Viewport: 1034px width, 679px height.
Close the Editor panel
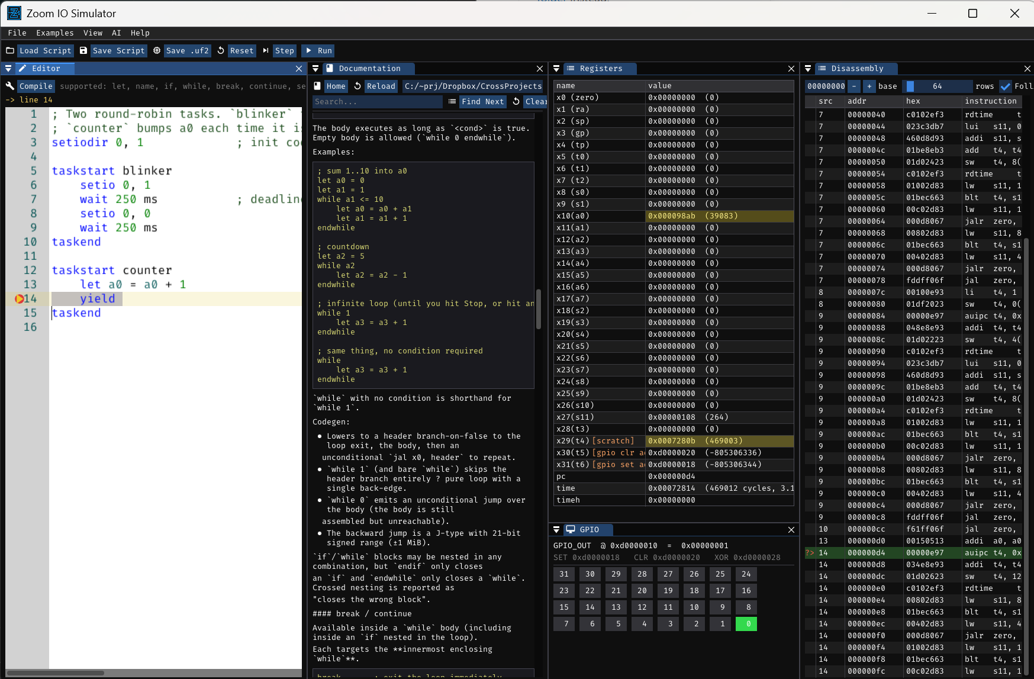299,69
